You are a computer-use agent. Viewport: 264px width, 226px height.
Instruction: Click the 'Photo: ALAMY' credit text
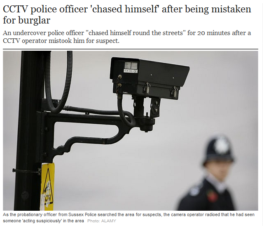click(102, 221)
